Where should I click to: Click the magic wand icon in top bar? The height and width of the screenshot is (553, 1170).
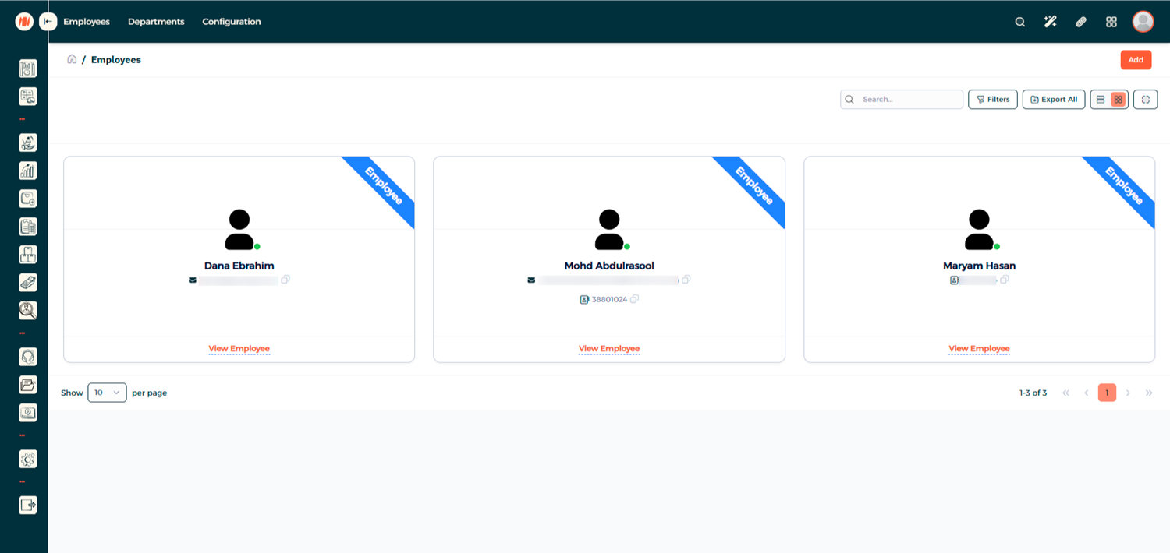coord(1050,22)
